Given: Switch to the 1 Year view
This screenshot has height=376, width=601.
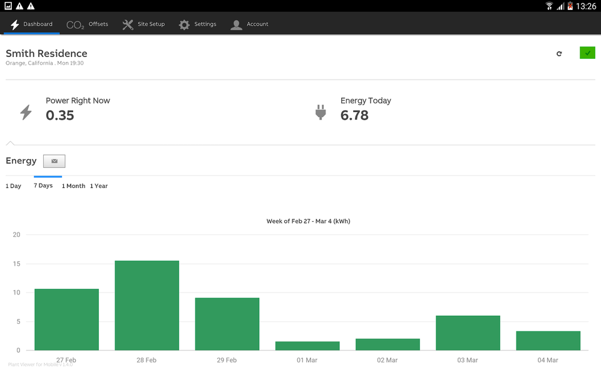Looking at the screenshot, I should 98,185.
